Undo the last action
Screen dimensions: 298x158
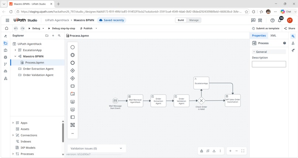(16, 28)
